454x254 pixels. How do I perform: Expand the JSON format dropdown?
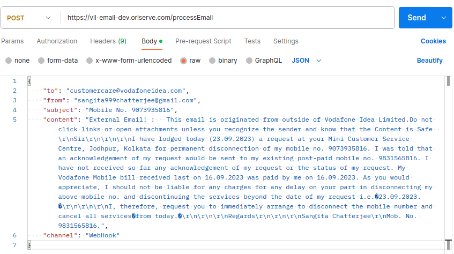point(307,61)
